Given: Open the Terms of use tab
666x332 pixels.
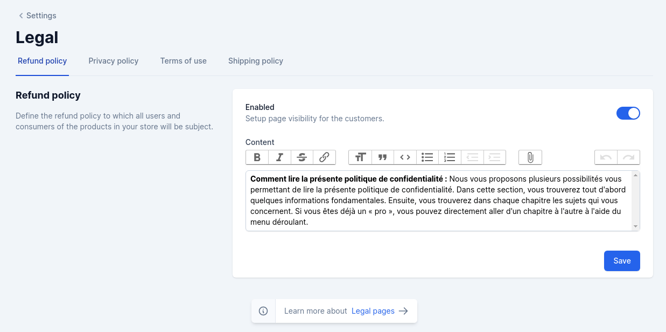Looking at the screenshot, I should [x=184, y=61].
